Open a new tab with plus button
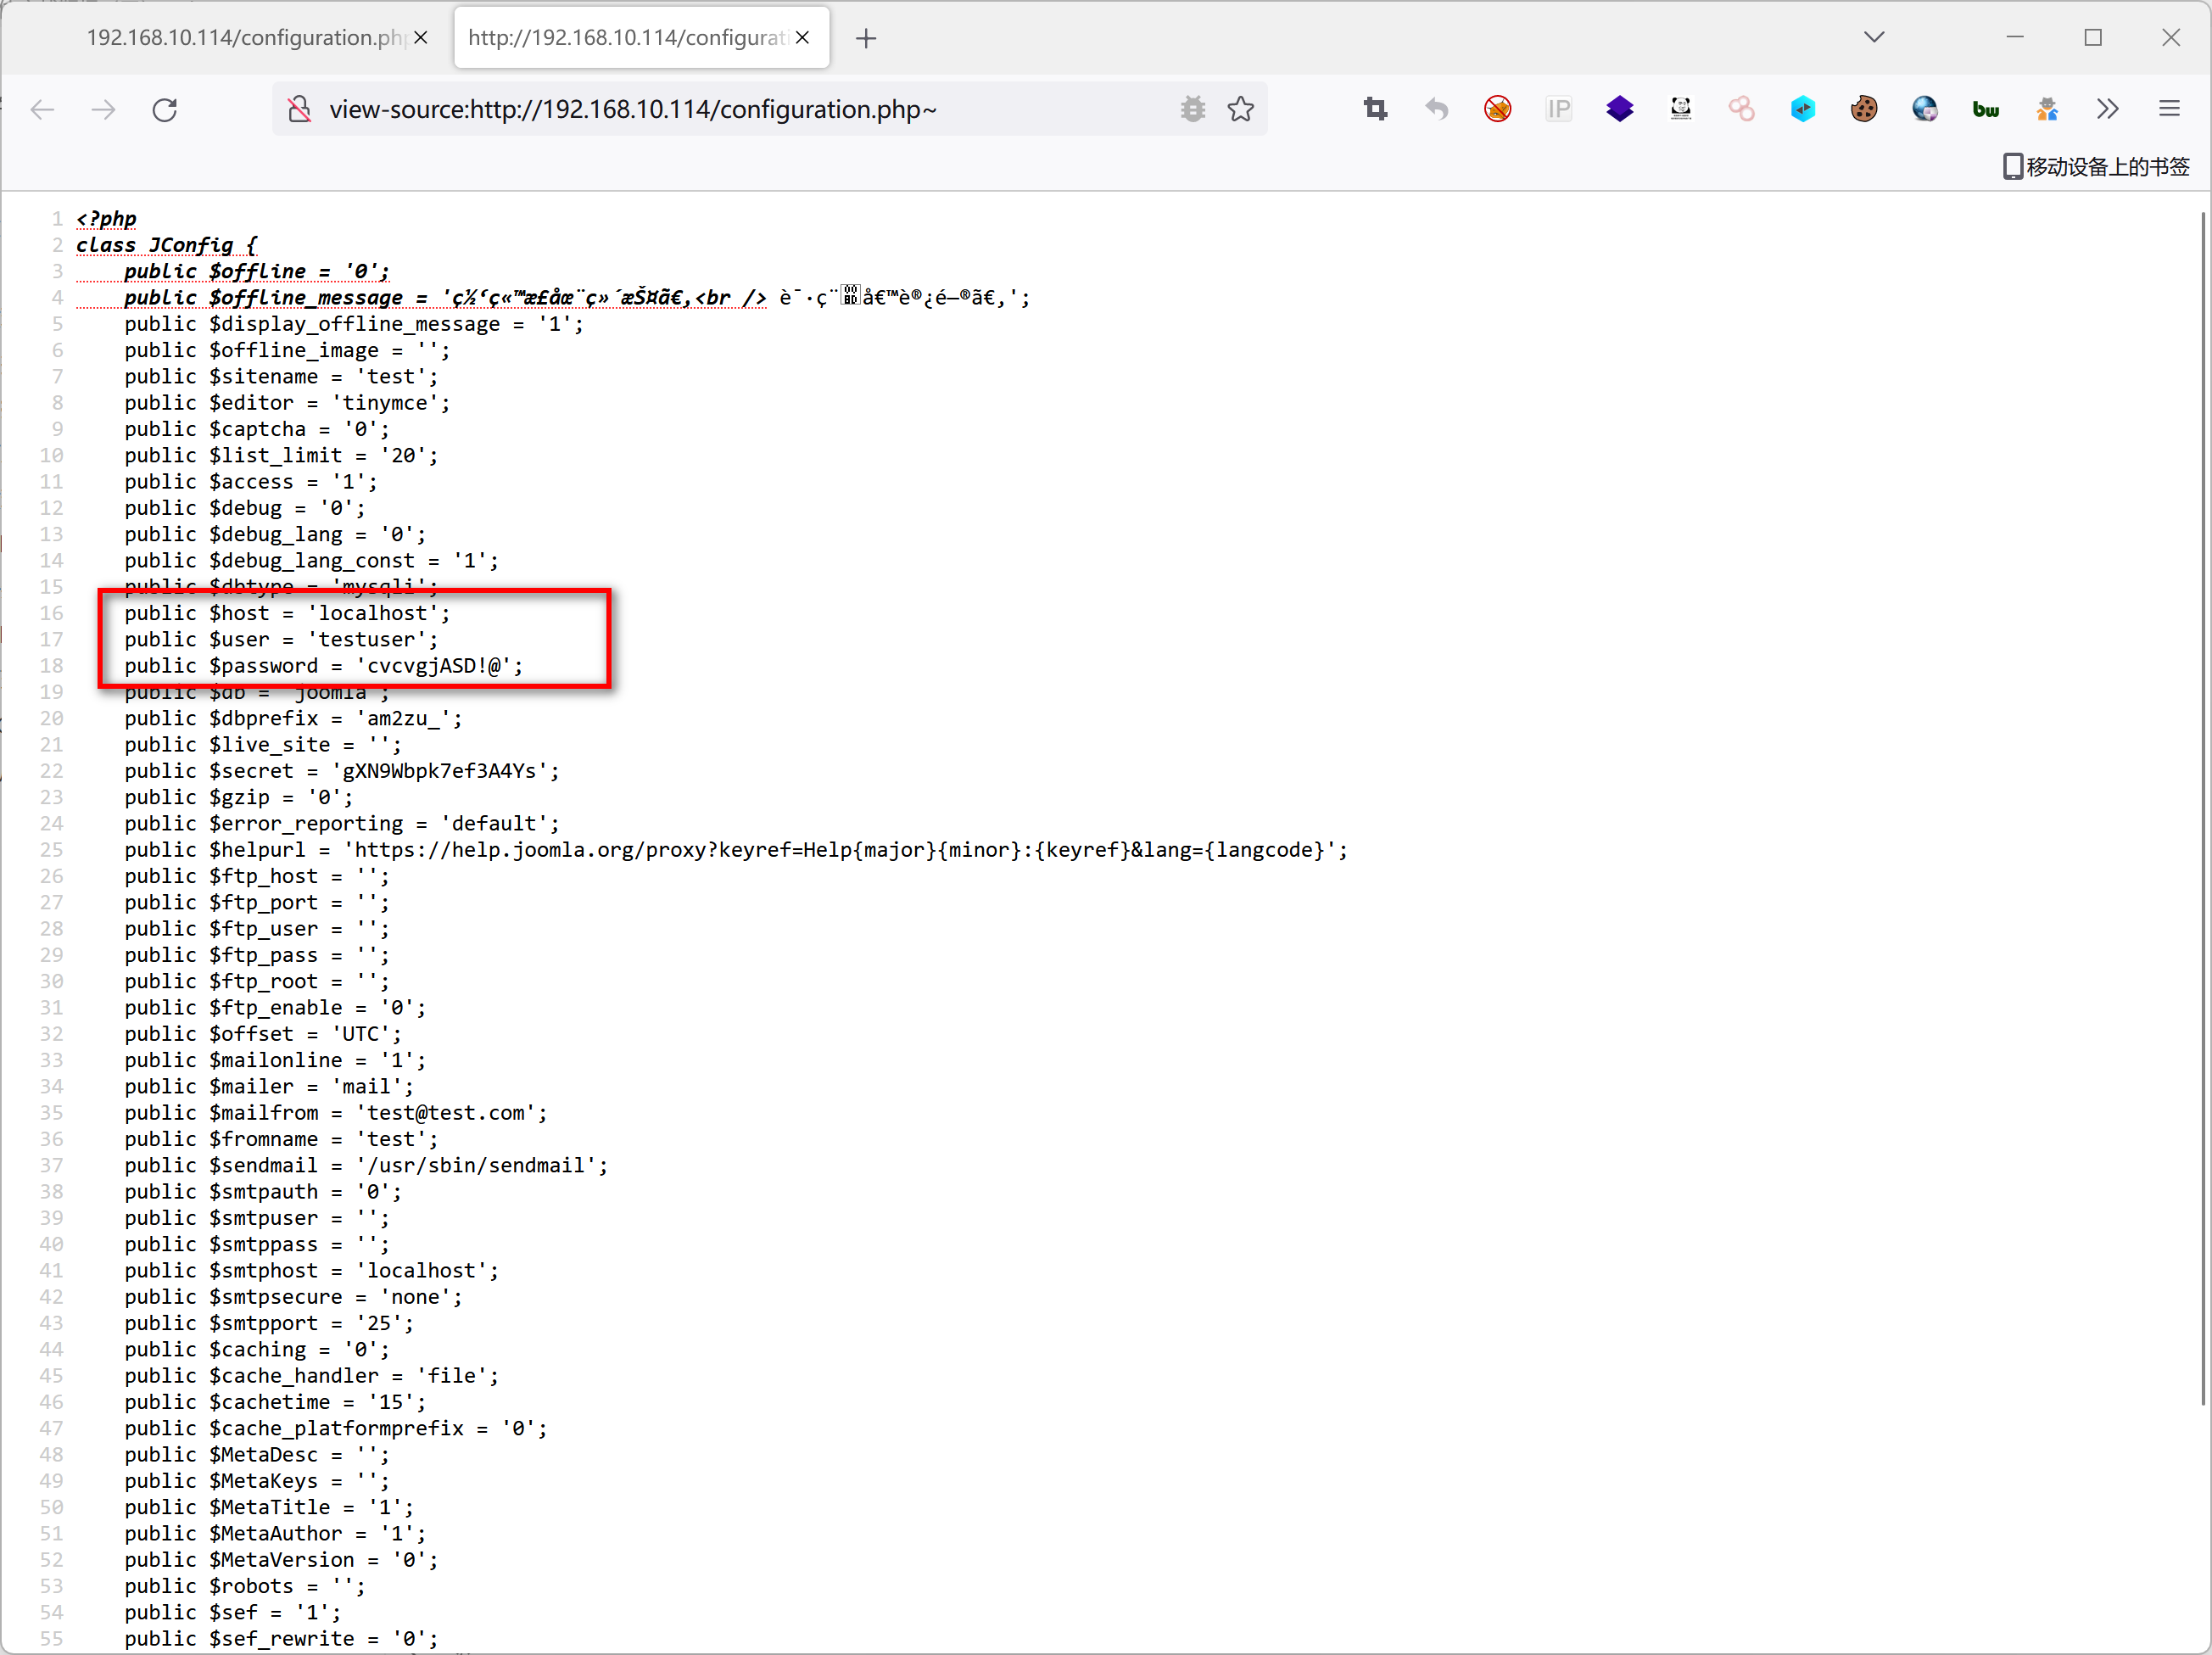Screen dimensions: 2212x1655 point(866,38)
